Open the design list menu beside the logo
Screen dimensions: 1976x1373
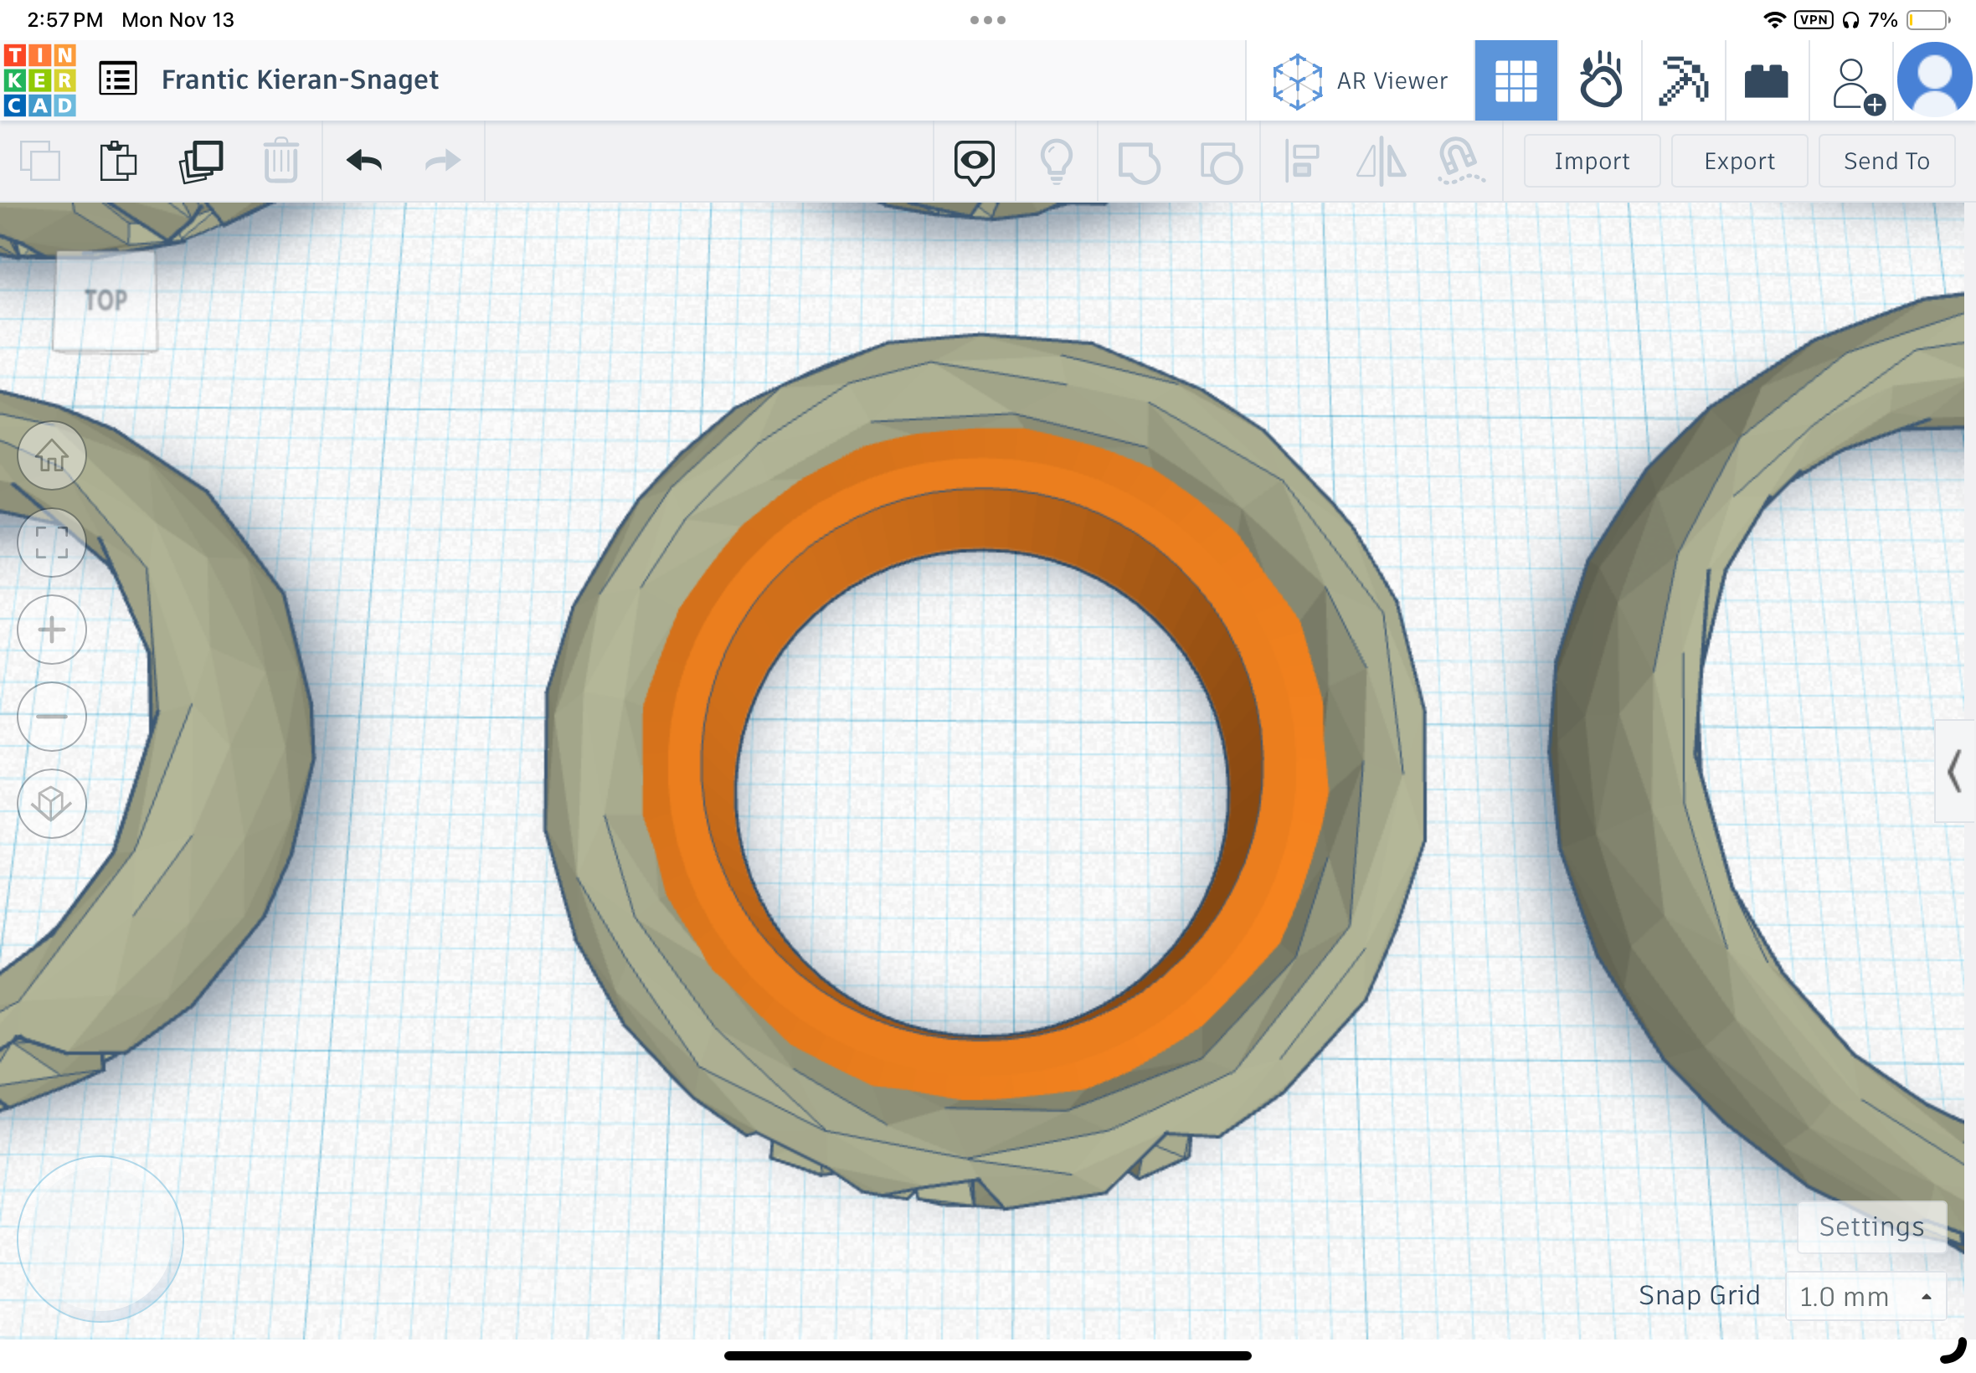coord(117,79)
